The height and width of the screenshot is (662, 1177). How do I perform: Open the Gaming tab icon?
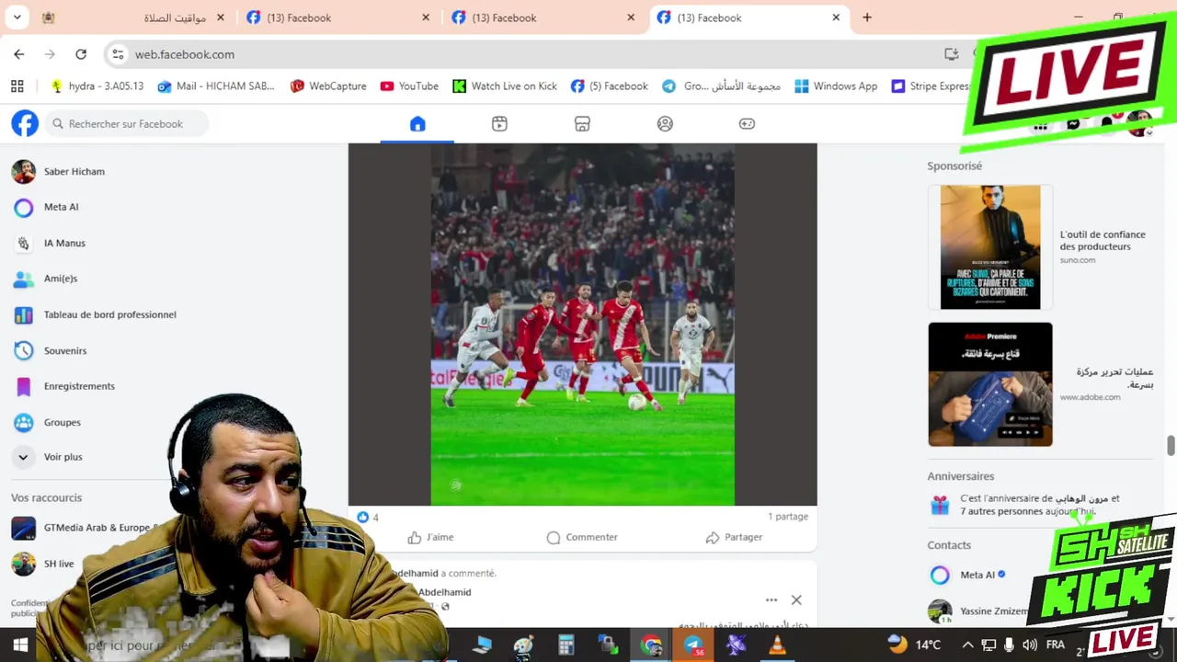[747, 124]
